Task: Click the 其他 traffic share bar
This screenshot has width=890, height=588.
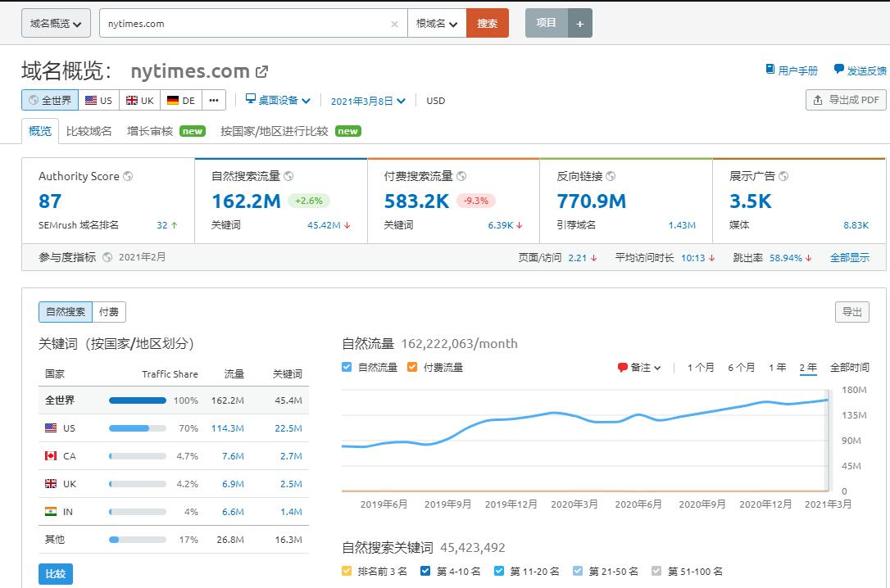Action: (x=138, y=540)
